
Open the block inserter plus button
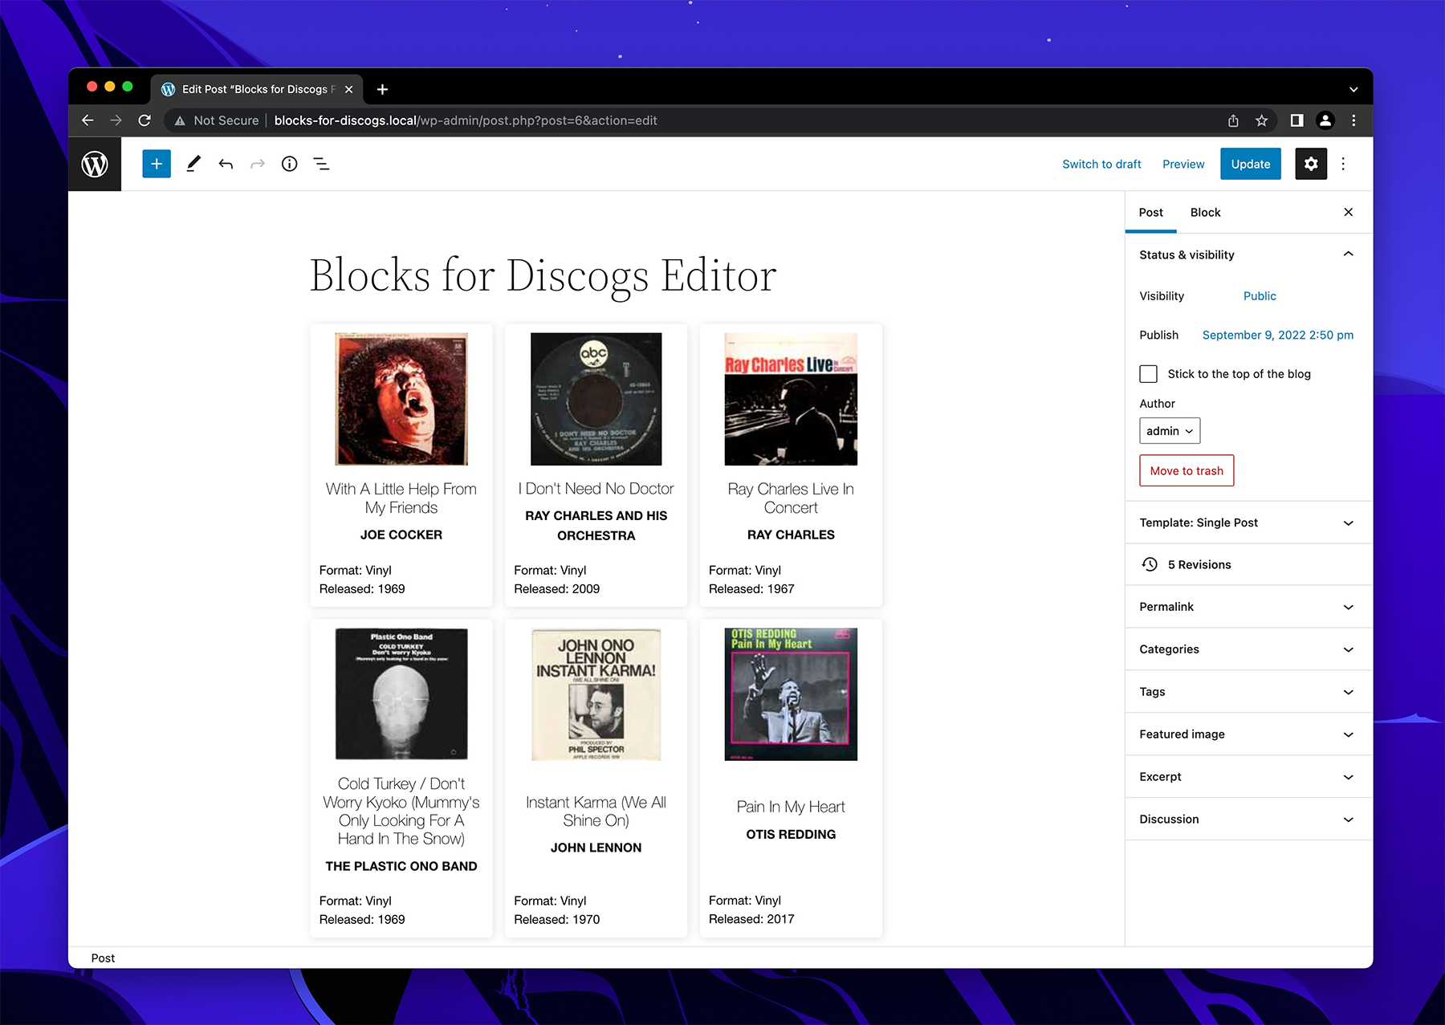(x=157, y=165)
